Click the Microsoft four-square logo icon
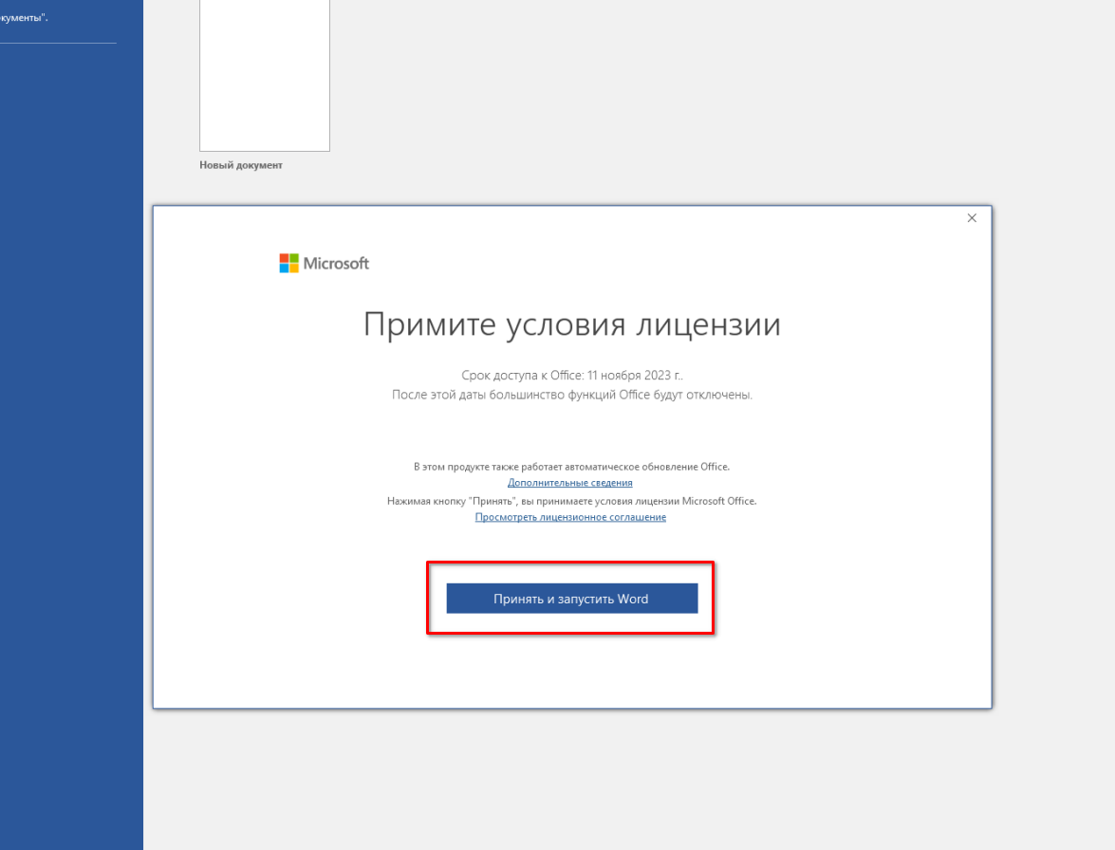Image resolution: width=1115 pixels, height=850 pixels. click(x=288, y=264)
